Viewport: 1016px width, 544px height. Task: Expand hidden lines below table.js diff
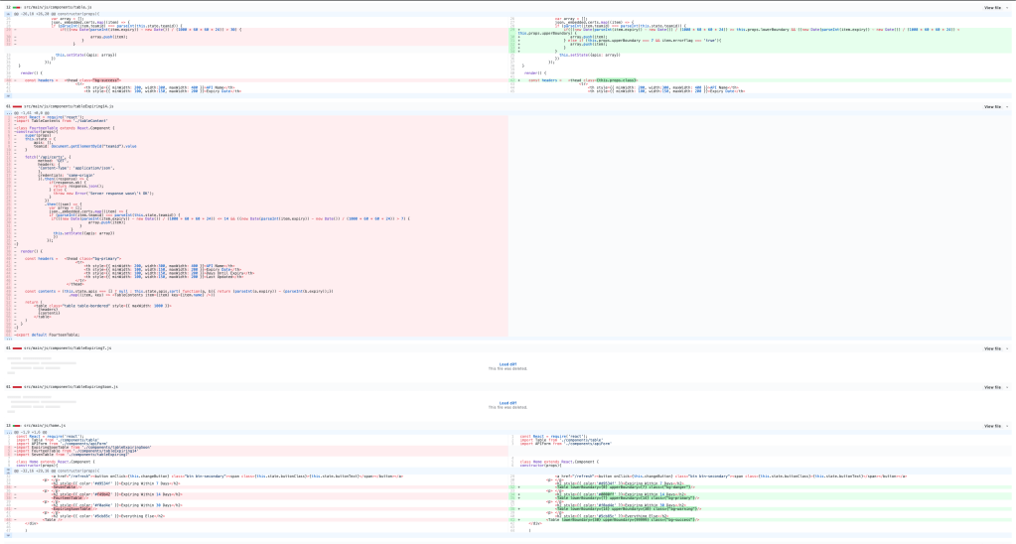click(x=8, y=94)
